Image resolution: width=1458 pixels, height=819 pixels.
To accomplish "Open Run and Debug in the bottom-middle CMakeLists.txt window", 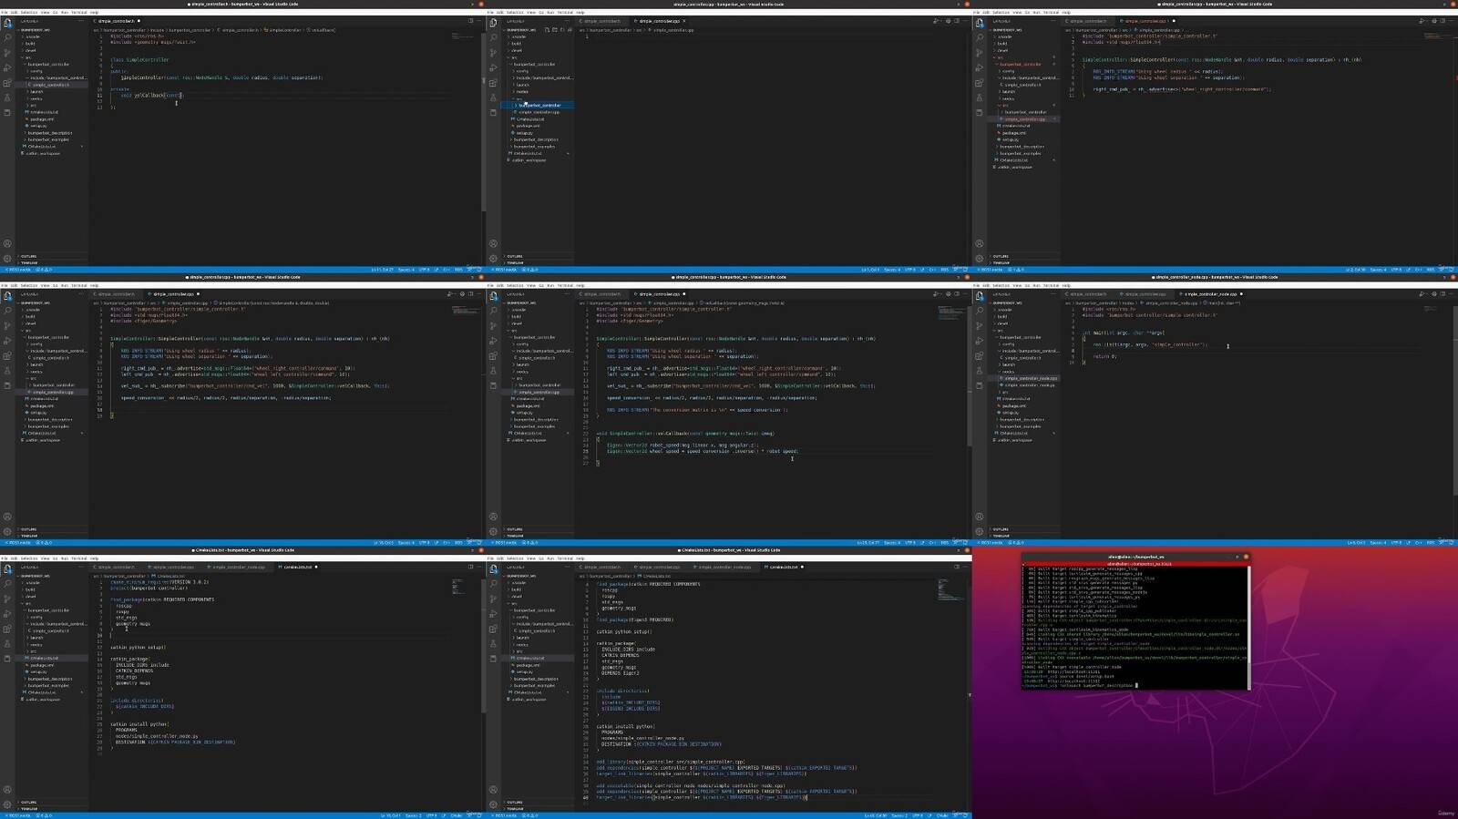I will pyautogui.click(x=493, y=614).
